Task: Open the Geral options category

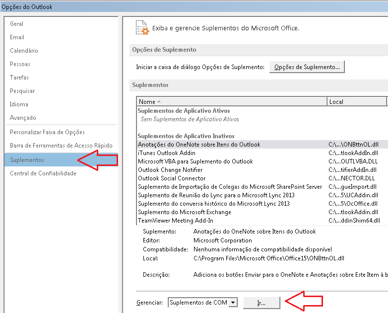Action: coord(16,24)
